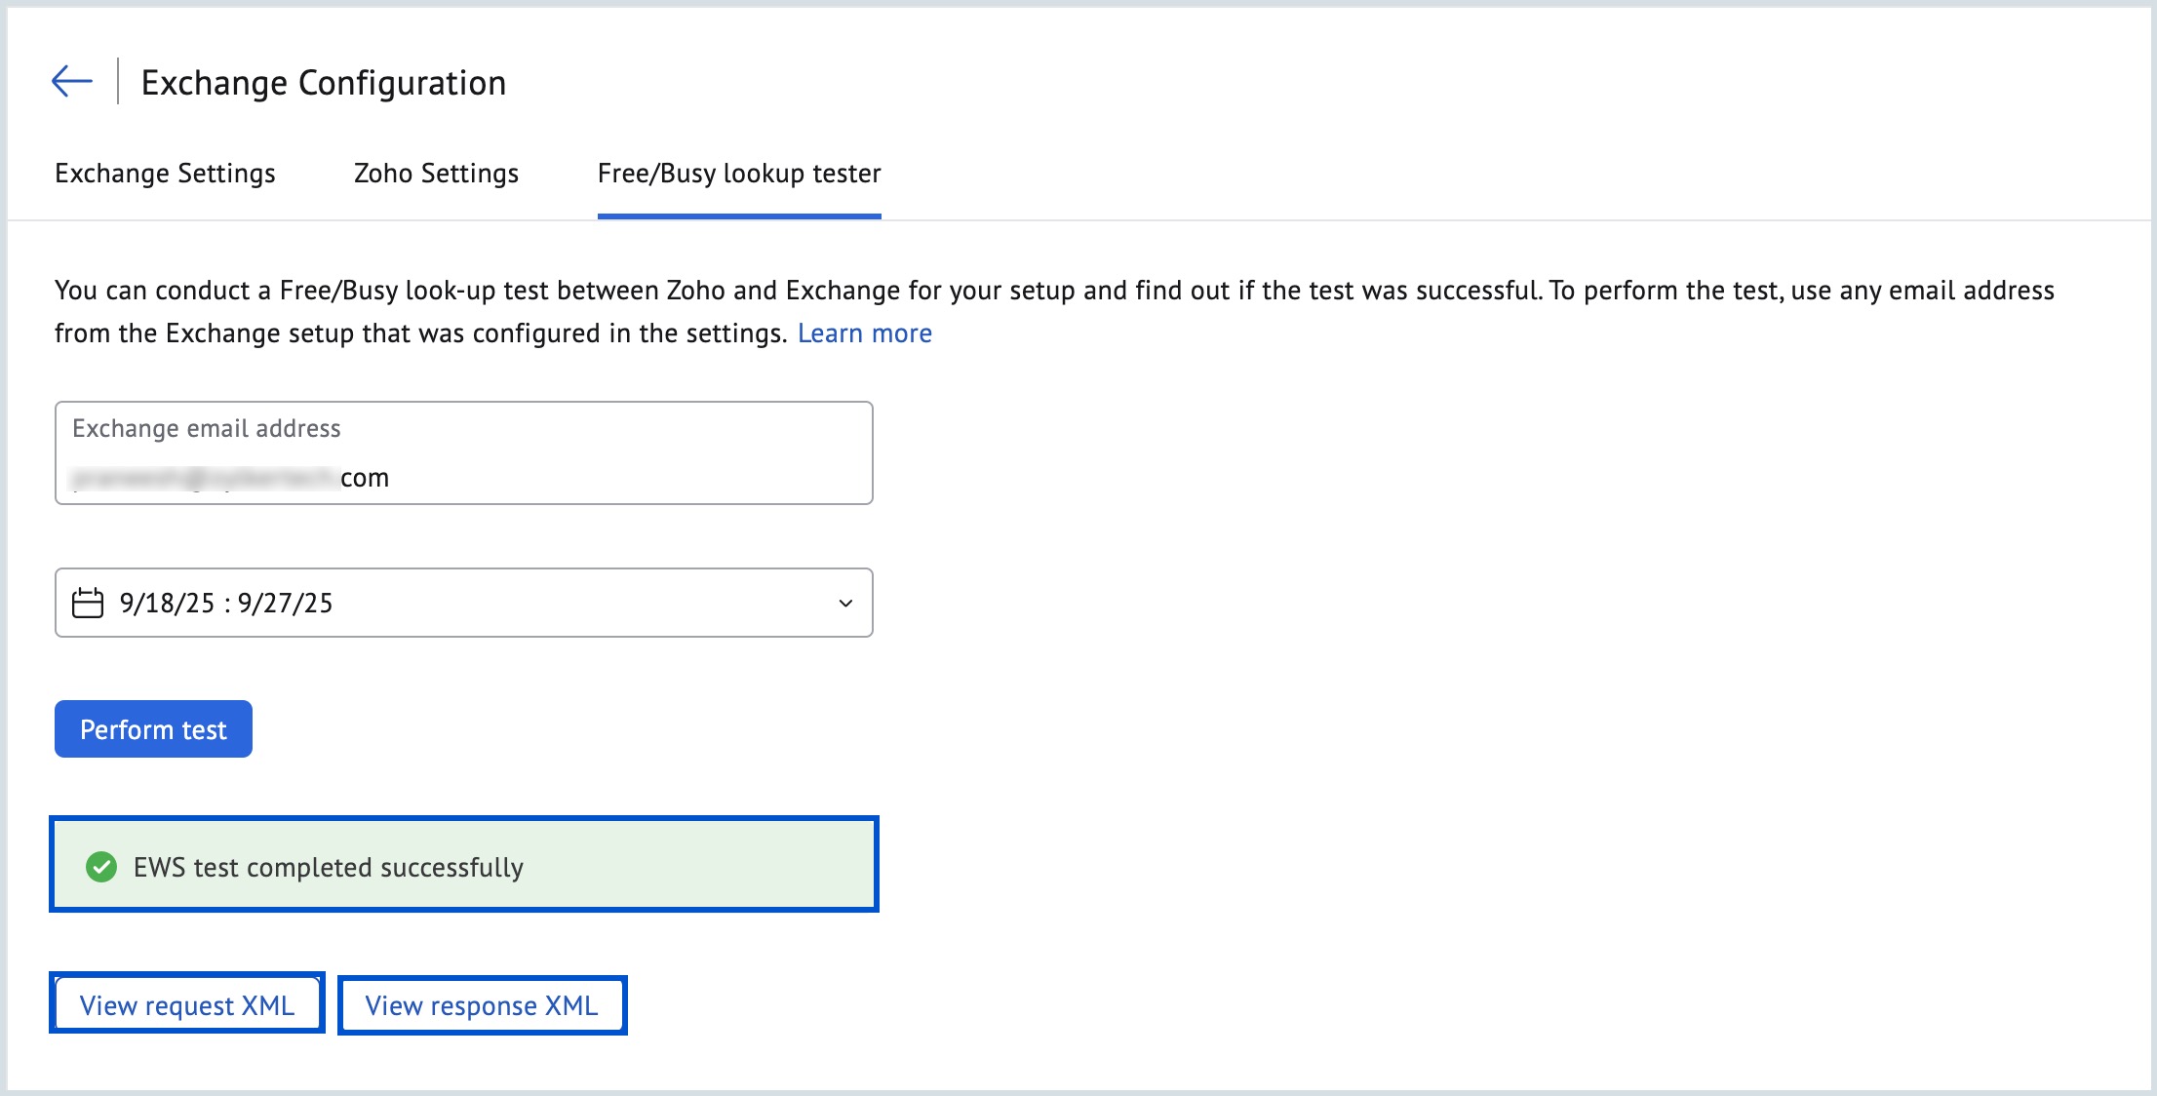
Task: Switch to the Exchange Settings tab
Action: pos(165,174)
